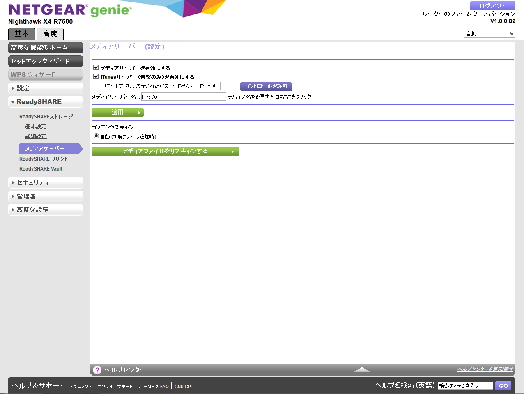
Task: Expand the 管理者 sidebar section
Action: click(46, 196)
